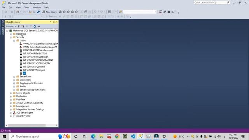
Task: Click the taskbar search box
Action: (40, 136)
